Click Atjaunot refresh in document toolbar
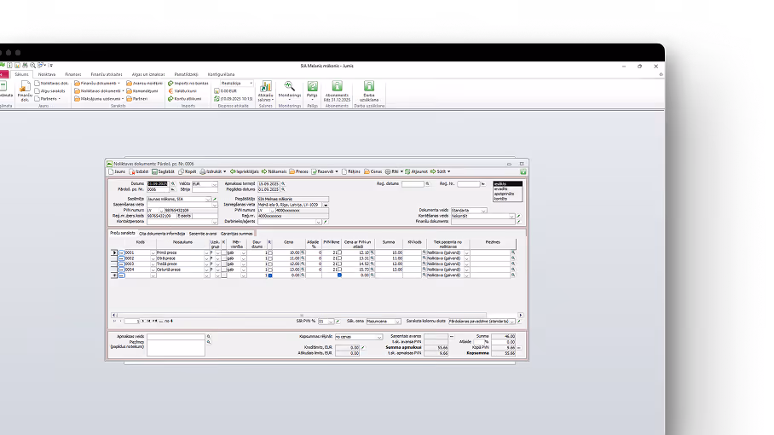The width and height of the screenshot is (774, 435). [416, 171]
